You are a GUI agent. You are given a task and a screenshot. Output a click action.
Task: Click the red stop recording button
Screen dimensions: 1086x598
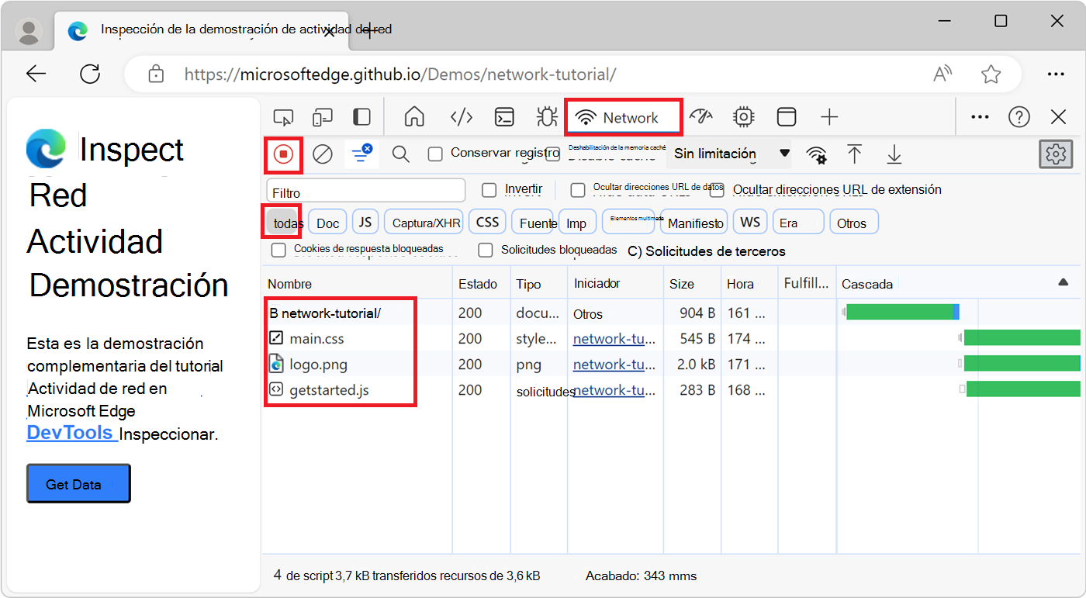coord(283,154)
